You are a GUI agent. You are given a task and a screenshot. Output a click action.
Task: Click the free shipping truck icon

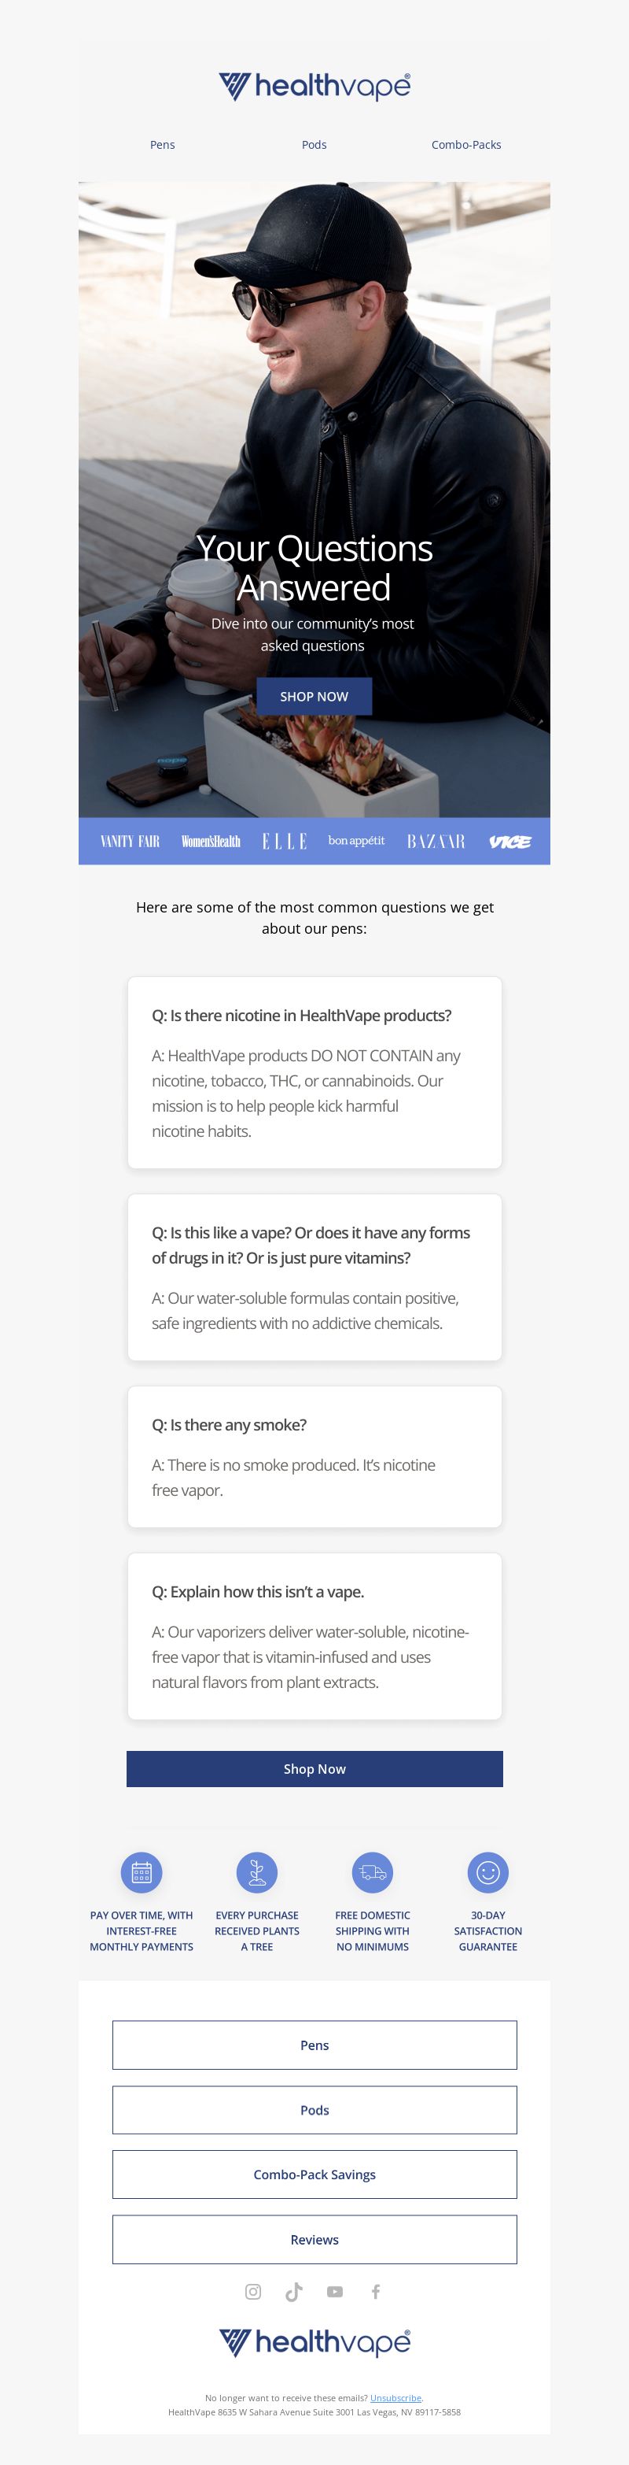click(x=373, y=1871)
